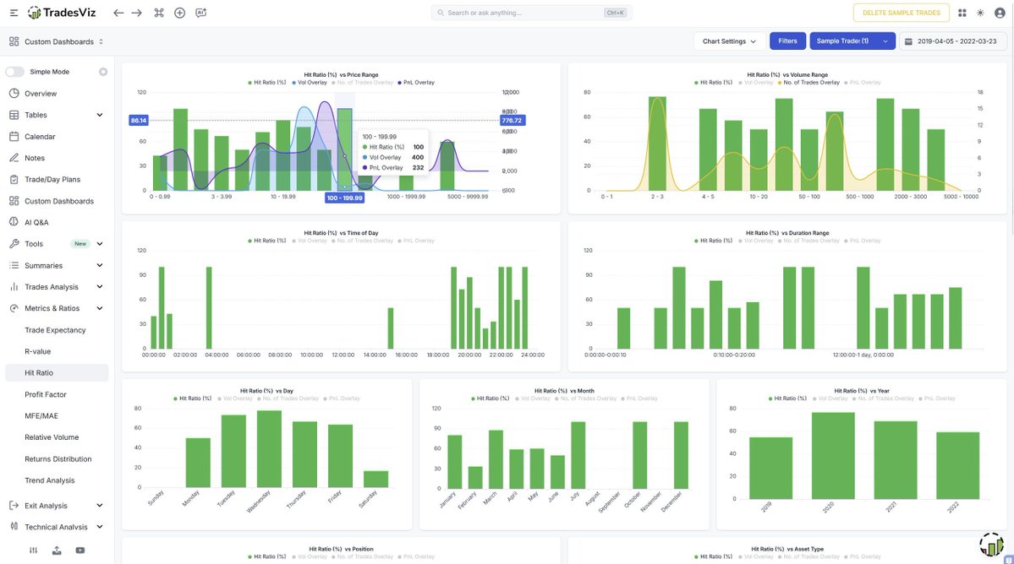The height and width of the screenshot is (564, 1014).
Task: Open Trend Analysis in the sidebar
Action: point(50,480)
